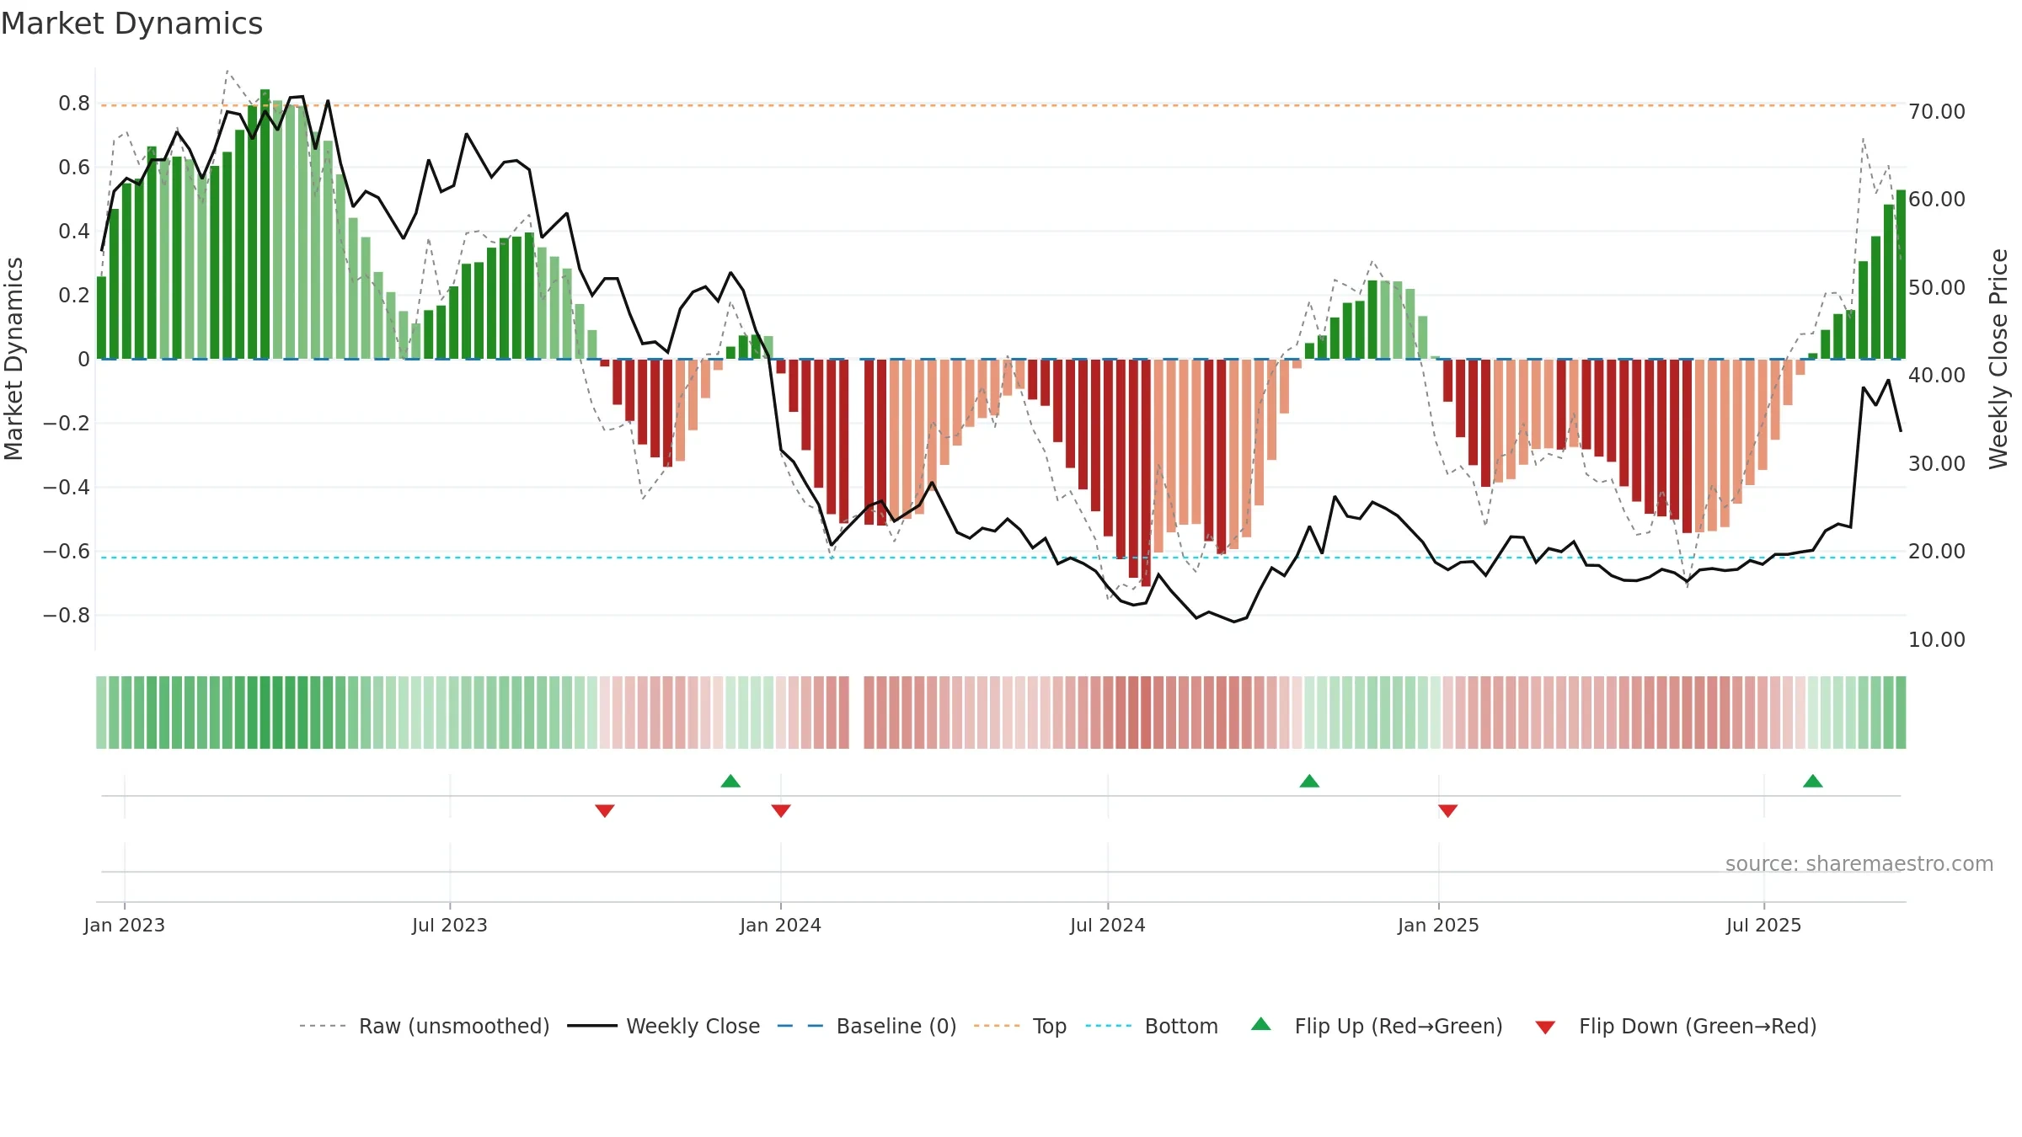Viewport: 2022px width, 1137px height.
Task: Toggle the Baseline (0) legend entry
Action: pyautogui.click(x=866, y=1026)
